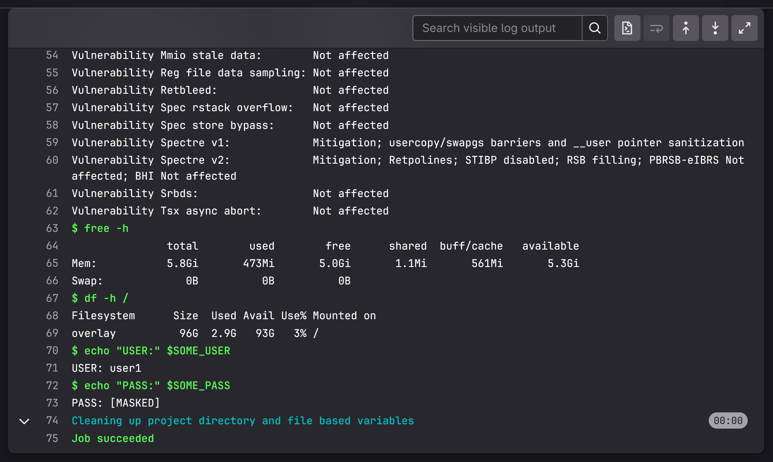Viewport: 773px width, 462px height.
Task: Click the 00:00 duration badge
Action: click(x=728, y=421)
